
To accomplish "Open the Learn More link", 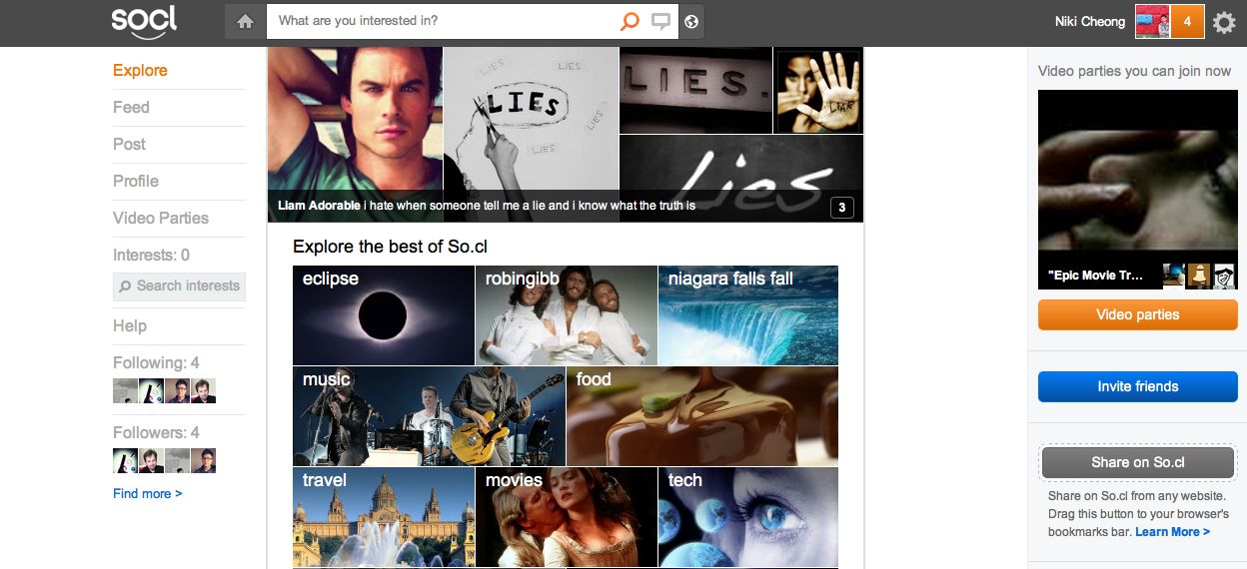I will [x=1172, y=532].
